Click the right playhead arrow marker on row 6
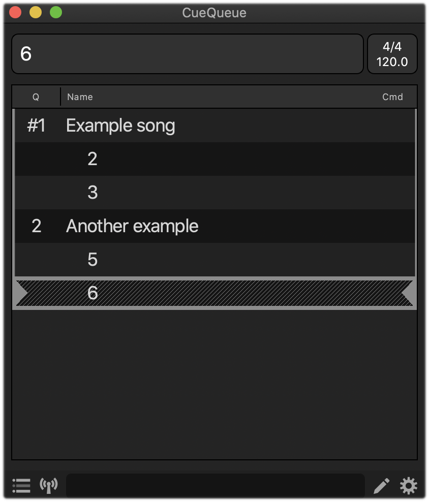429x502 pixels. 409,293
